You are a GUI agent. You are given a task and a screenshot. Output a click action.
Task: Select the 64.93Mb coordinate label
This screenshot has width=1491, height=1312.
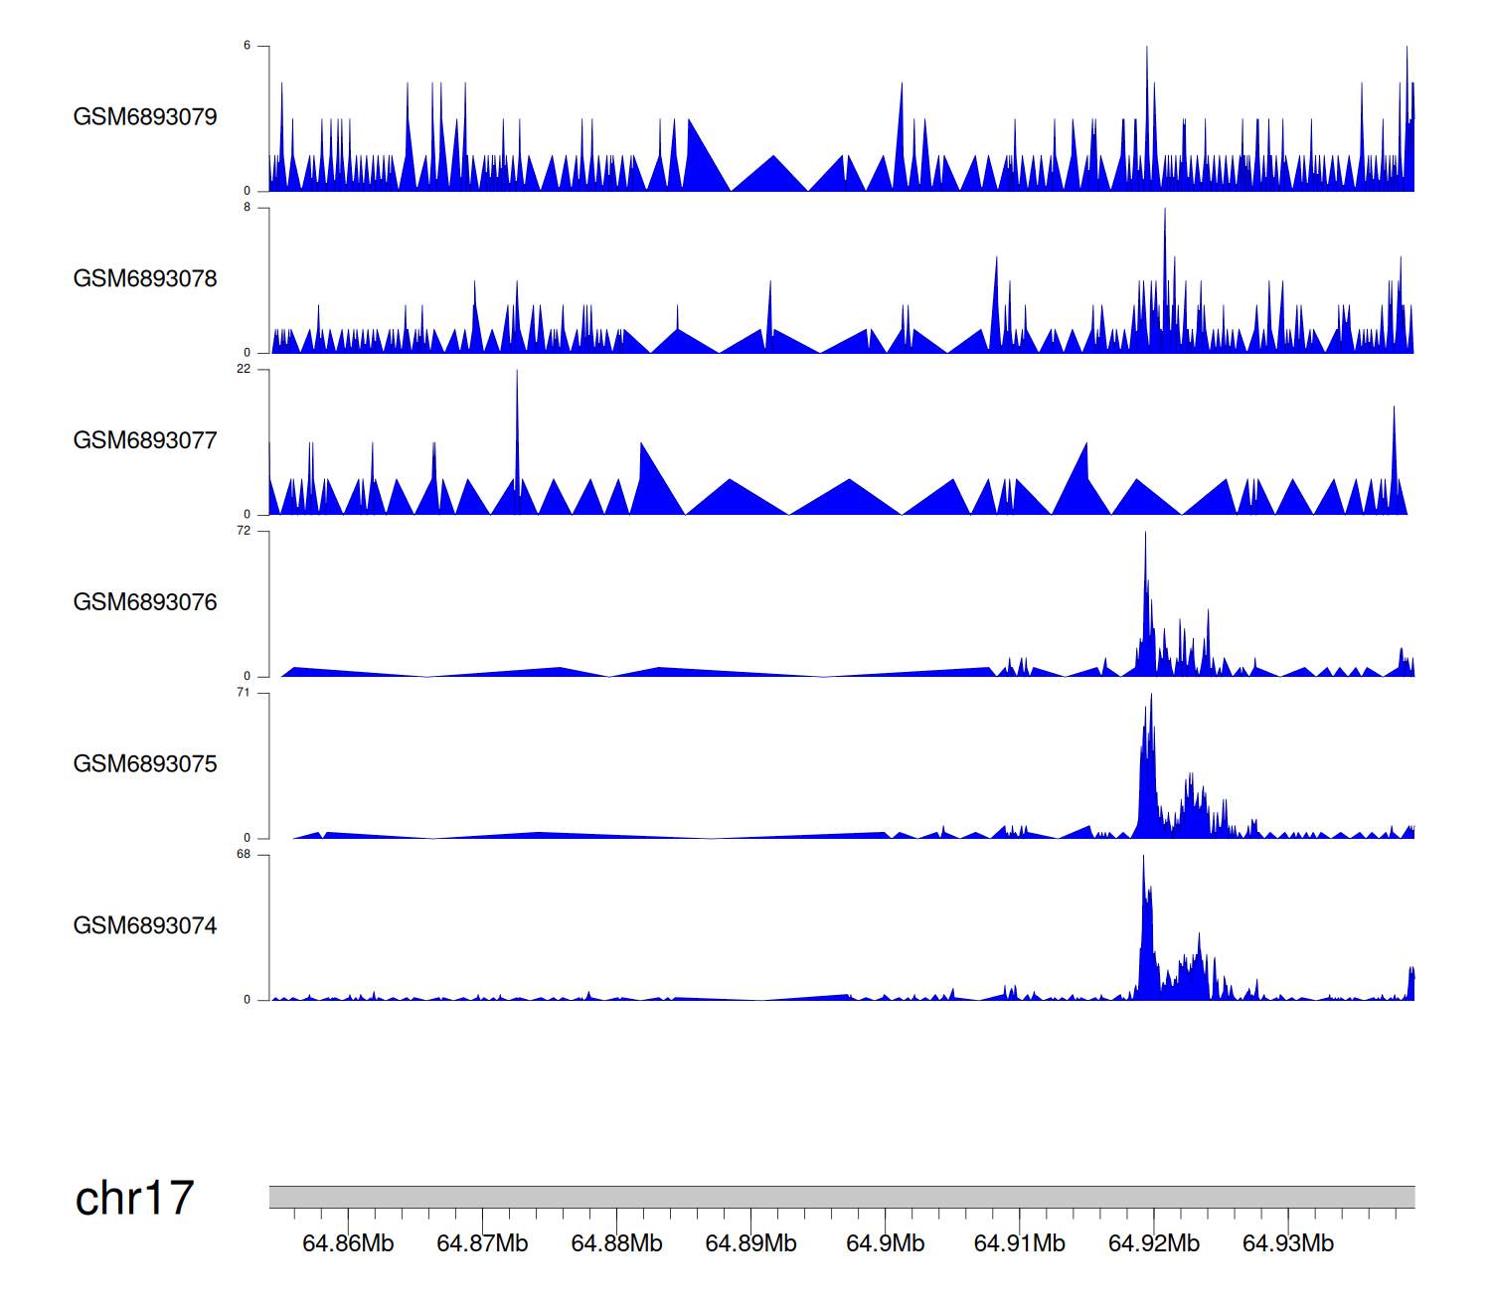pos(1287,1243)
